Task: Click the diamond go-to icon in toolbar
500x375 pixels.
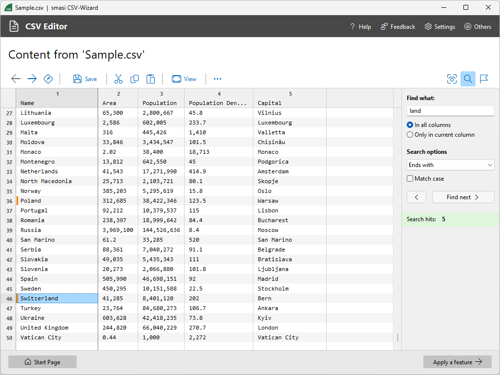Action: pyautogui.click(x=47, y=79)
